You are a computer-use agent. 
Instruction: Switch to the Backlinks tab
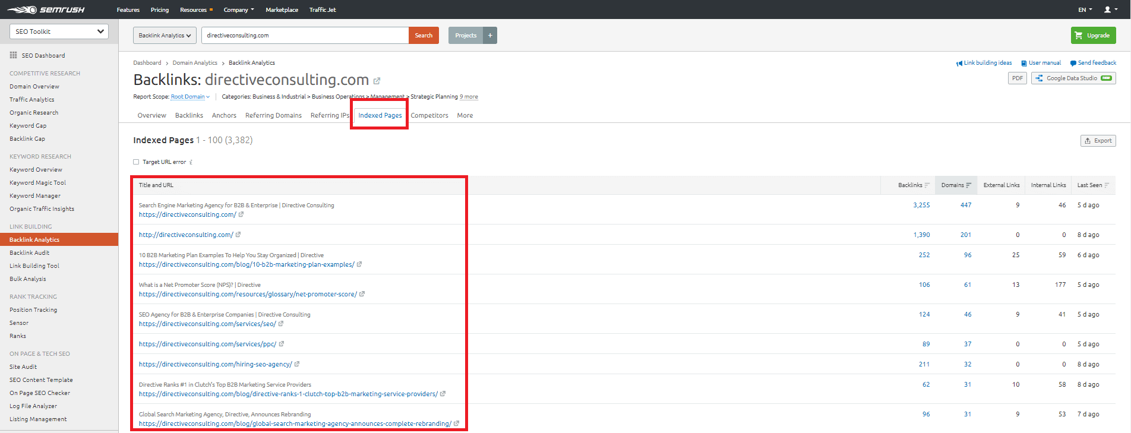click(x=189, y=116)
